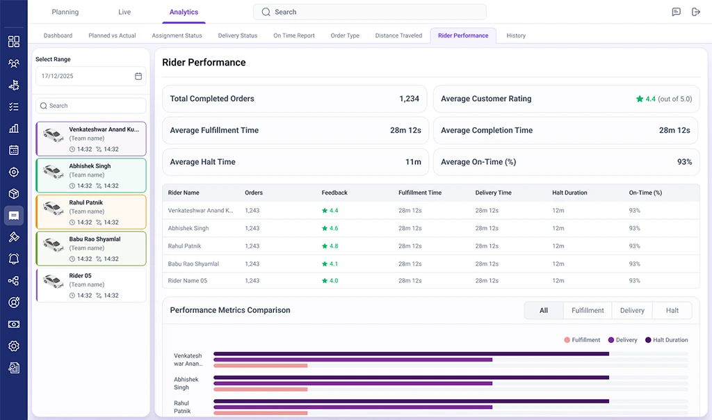Select Babu Rao Shyamlal rider card
Screen dimensions: 712x420
tap(91, 248)
